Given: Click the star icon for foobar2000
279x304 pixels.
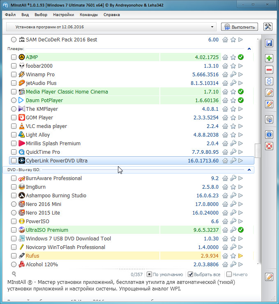Looking at the screenshot, I should [233, 66].
